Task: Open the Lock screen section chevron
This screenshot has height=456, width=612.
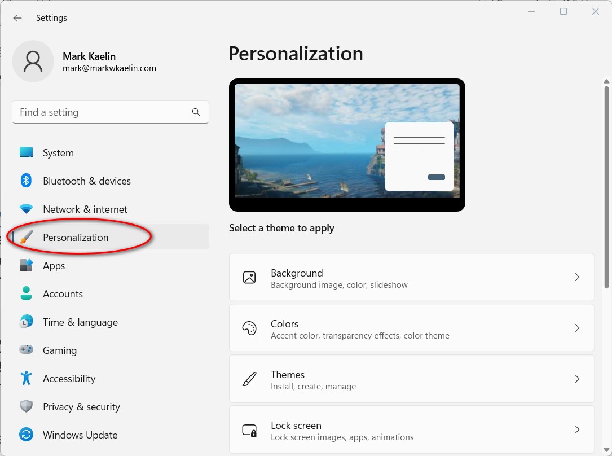Action: (x=576, y=429)
